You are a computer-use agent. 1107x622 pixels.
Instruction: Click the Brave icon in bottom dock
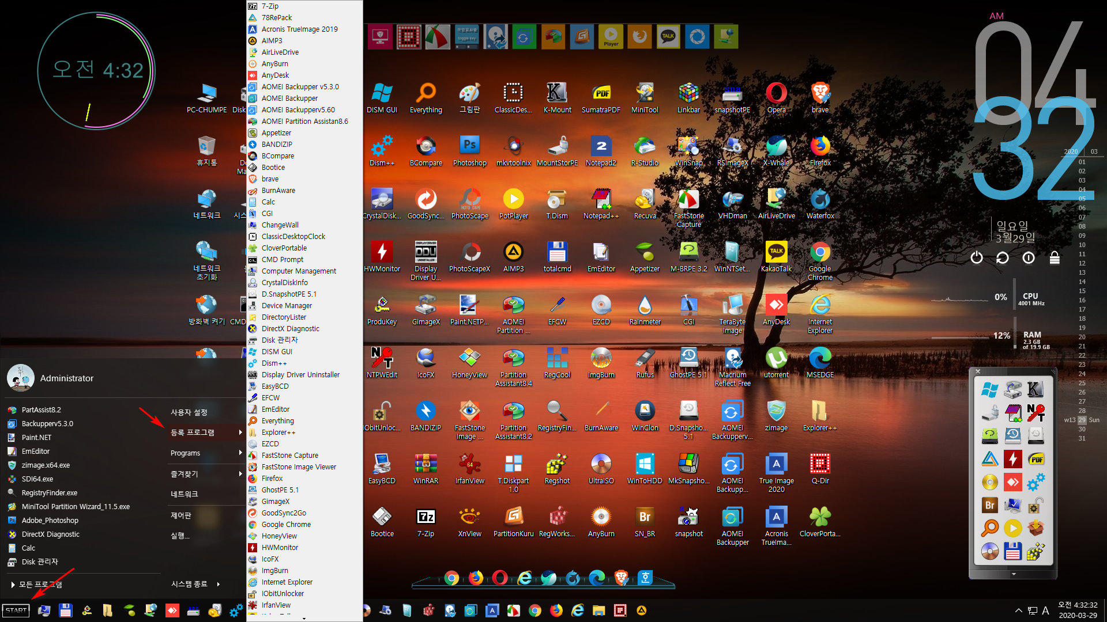[621, 578]
